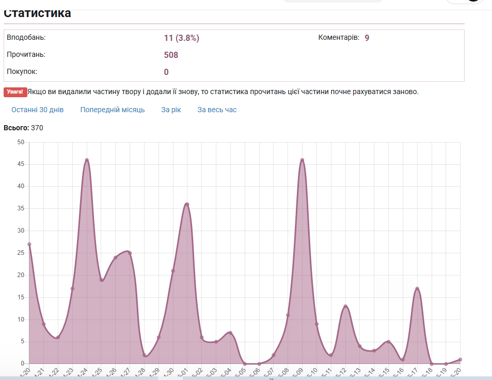Click the zero data point on date 06
The height and width of the screenshot is (380, 492).
pyautogui.click(x=259, y=363)
